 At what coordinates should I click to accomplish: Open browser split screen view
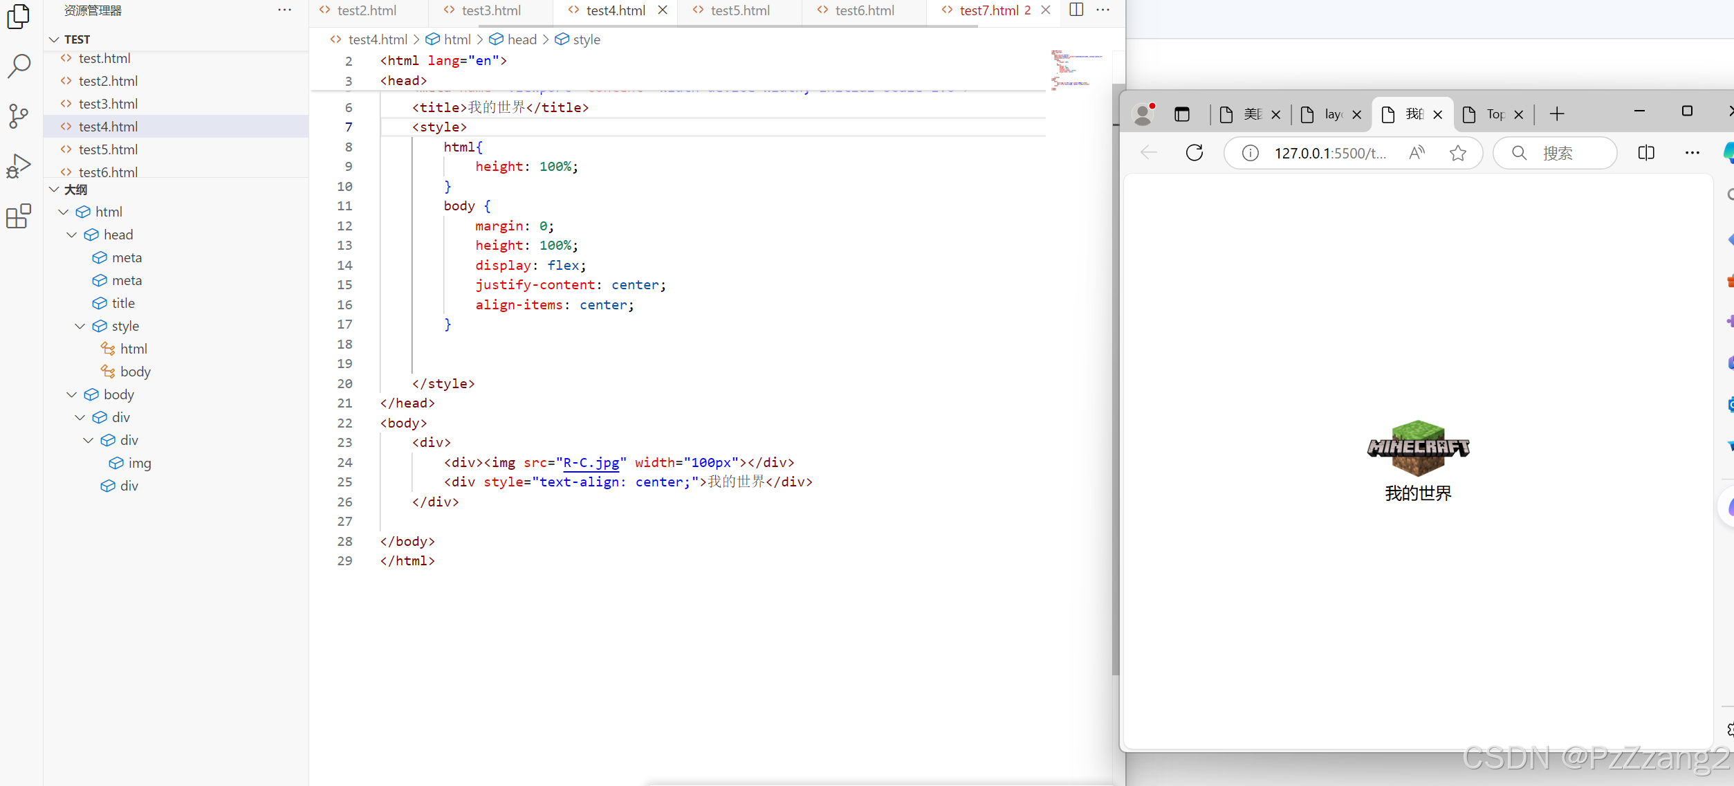point(1646,153)
